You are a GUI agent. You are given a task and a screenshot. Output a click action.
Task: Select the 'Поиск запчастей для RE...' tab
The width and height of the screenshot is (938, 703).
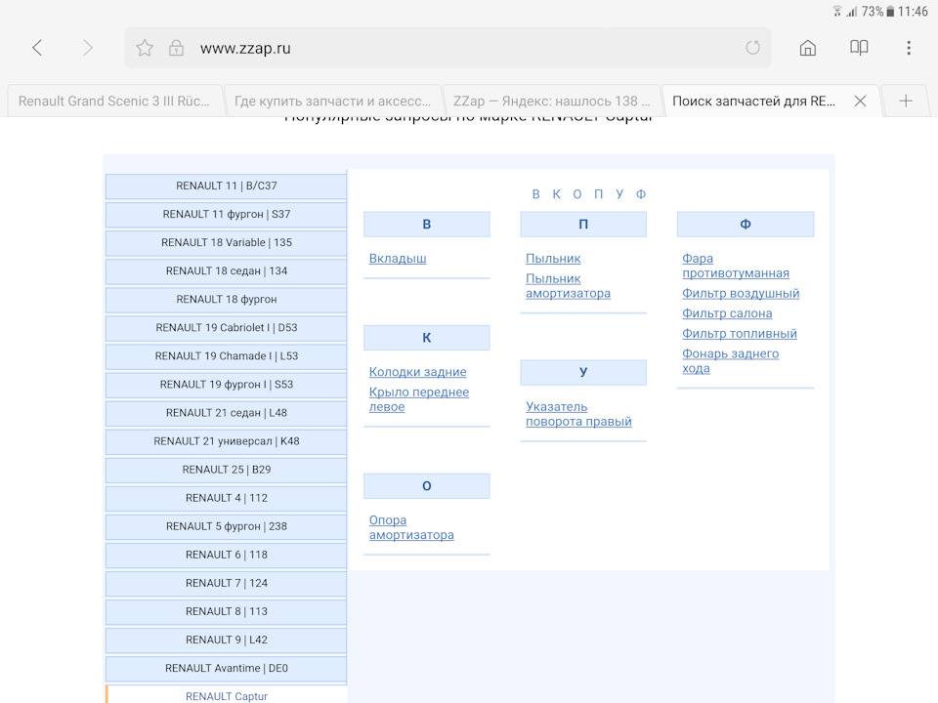[753, 101]
